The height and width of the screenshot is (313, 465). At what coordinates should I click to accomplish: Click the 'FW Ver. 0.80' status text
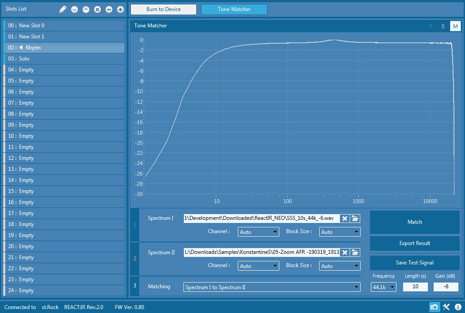pos(130,307)
